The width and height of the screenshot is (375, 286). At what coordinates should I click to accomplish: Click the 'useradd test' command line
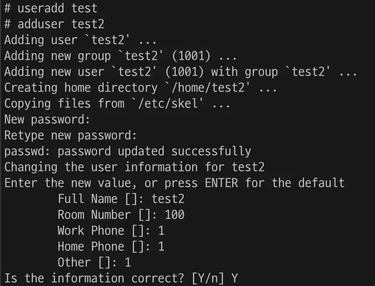tap(51, 8)
